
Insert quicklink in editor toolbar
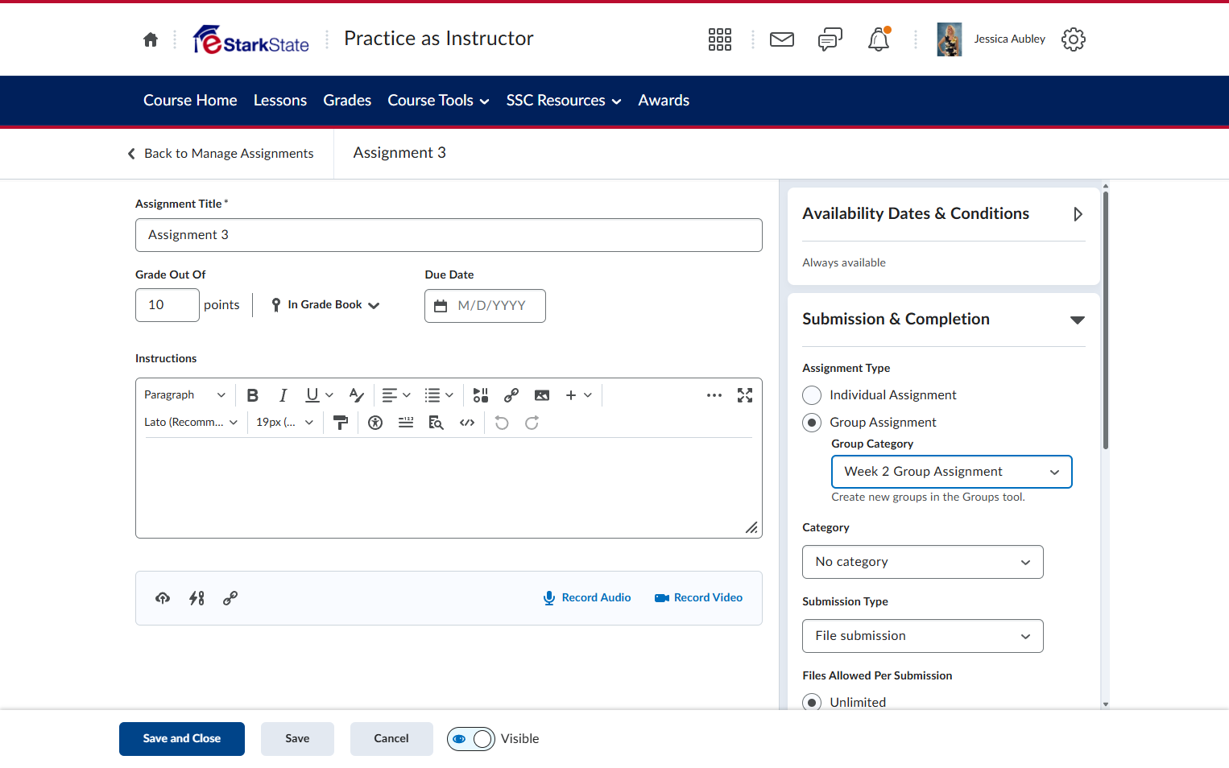[x=511, y=395]
